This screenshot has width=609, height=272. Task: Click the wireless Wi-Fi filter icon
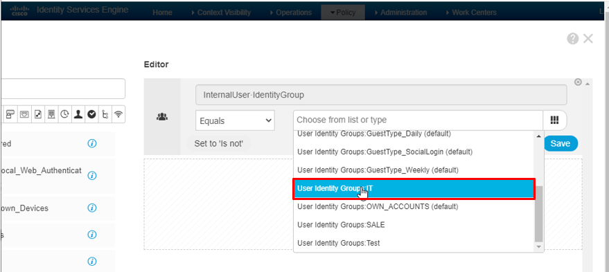pos(118,114)
